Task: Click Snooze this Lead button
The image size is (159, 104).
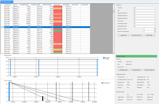Action: [x=123, y=70]
